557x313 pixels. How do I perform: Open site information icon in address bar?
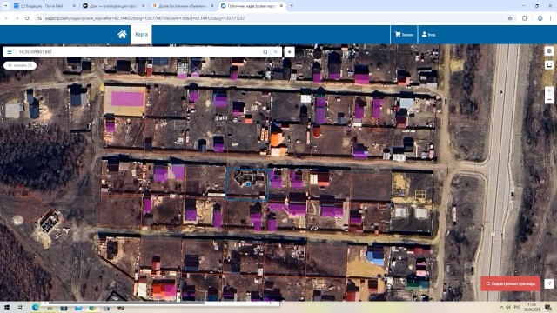(x=39, y=18)
